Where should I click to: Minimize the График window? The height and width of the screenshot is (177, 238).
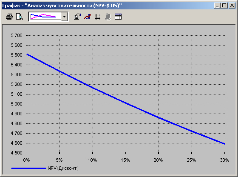click(217, 6)
